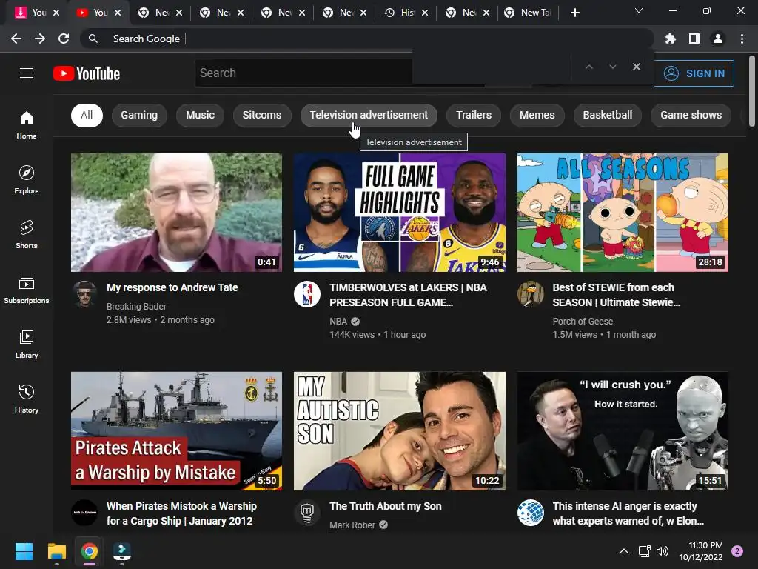Open the TIMBERWOLVES at LAKERS video title
Image resolution: width=758 pixels, height=569 pixels.
click(x=408, y=295)
